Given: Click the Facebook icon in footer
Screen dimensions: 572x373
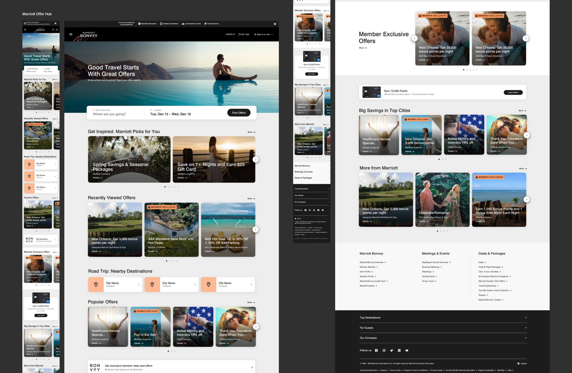Looking at the screenshot, I should 376,350.
